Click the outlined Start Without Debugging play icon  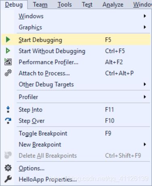pyautogui.click(x=8, y=51)
